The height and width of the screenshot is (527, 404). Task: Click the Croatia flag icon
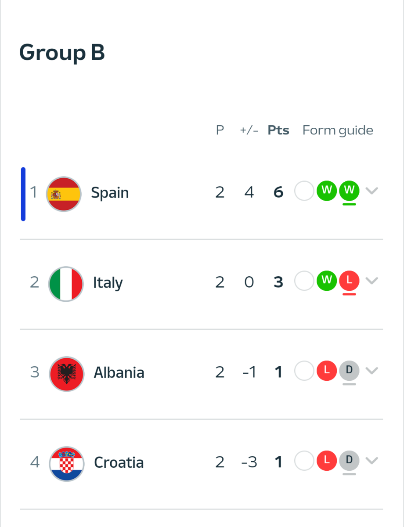66,463
